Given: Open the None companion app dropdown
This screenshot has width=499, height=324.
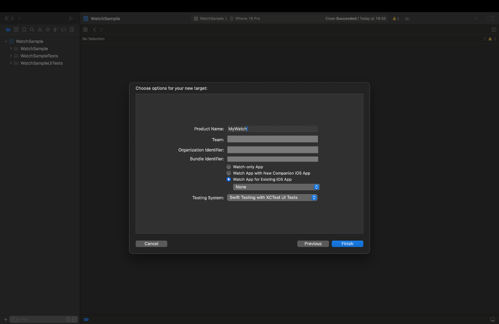Looking at the screenshot, I should 276,187.
